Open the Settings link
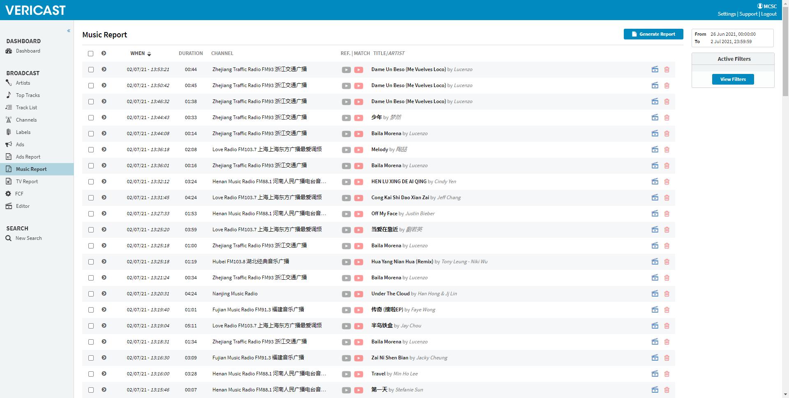The image size is (789, 398). pos(727,14)
